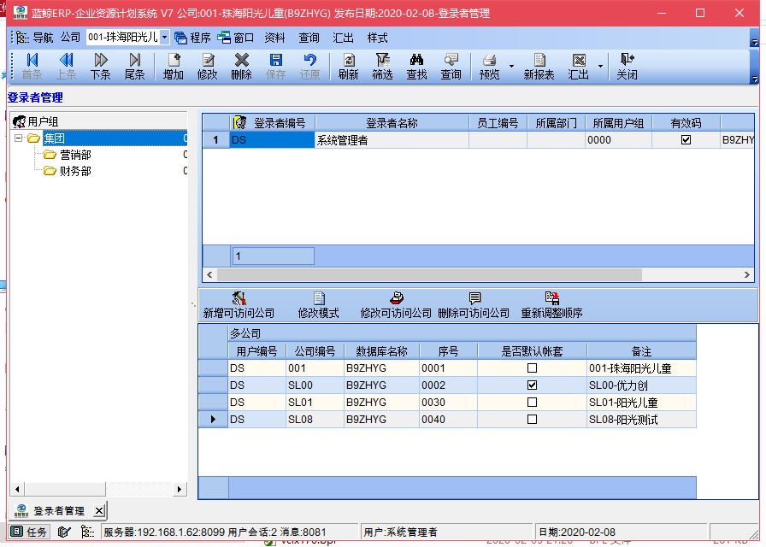Click the 查找 (Find) binoculars icon
The width and height of the screenshot is (766, 547).
pyautogui.click(x=416, y=62)
